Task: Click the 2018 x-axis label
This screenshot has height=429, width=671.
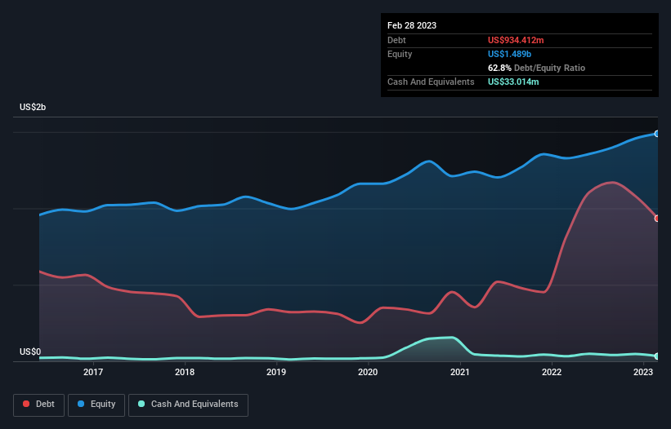Action: click(x=185, y=372)
